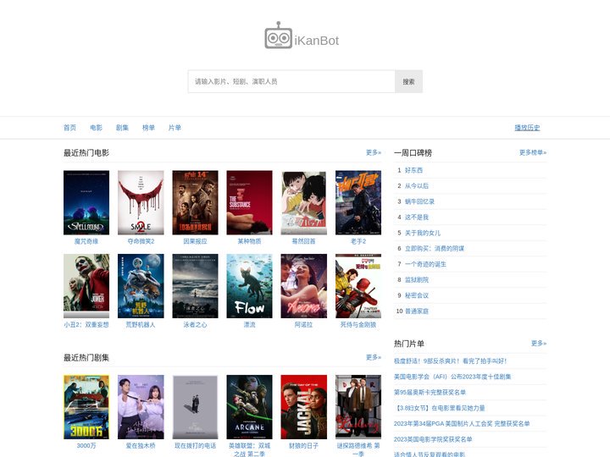Click the 老手2 movie title
Image resolution: width=610 pixels, height=457 pixels.
coord(358,241)
